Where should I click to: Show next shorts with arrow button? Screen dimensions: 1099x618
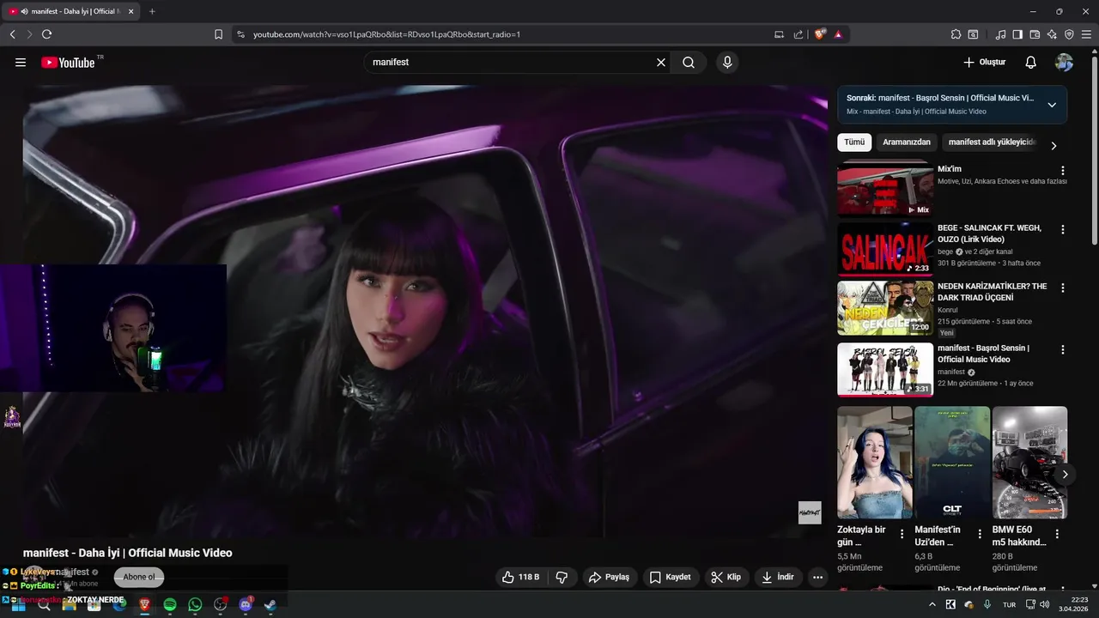coord(1065,474)
